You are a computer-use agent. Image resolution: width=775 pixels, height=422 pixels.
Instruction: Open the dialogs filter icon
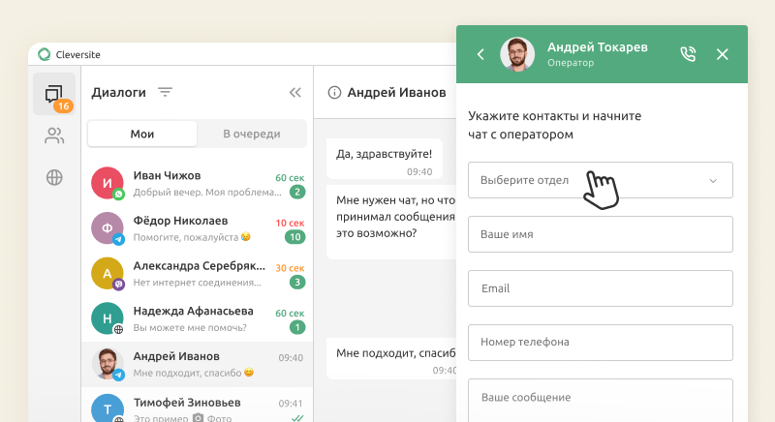click(166, 93)
